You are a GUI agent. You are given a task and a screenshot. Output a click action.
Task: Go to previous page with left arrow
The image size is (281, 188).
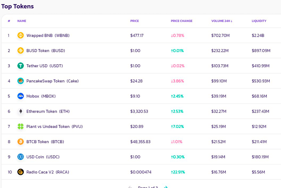(130, 187)
